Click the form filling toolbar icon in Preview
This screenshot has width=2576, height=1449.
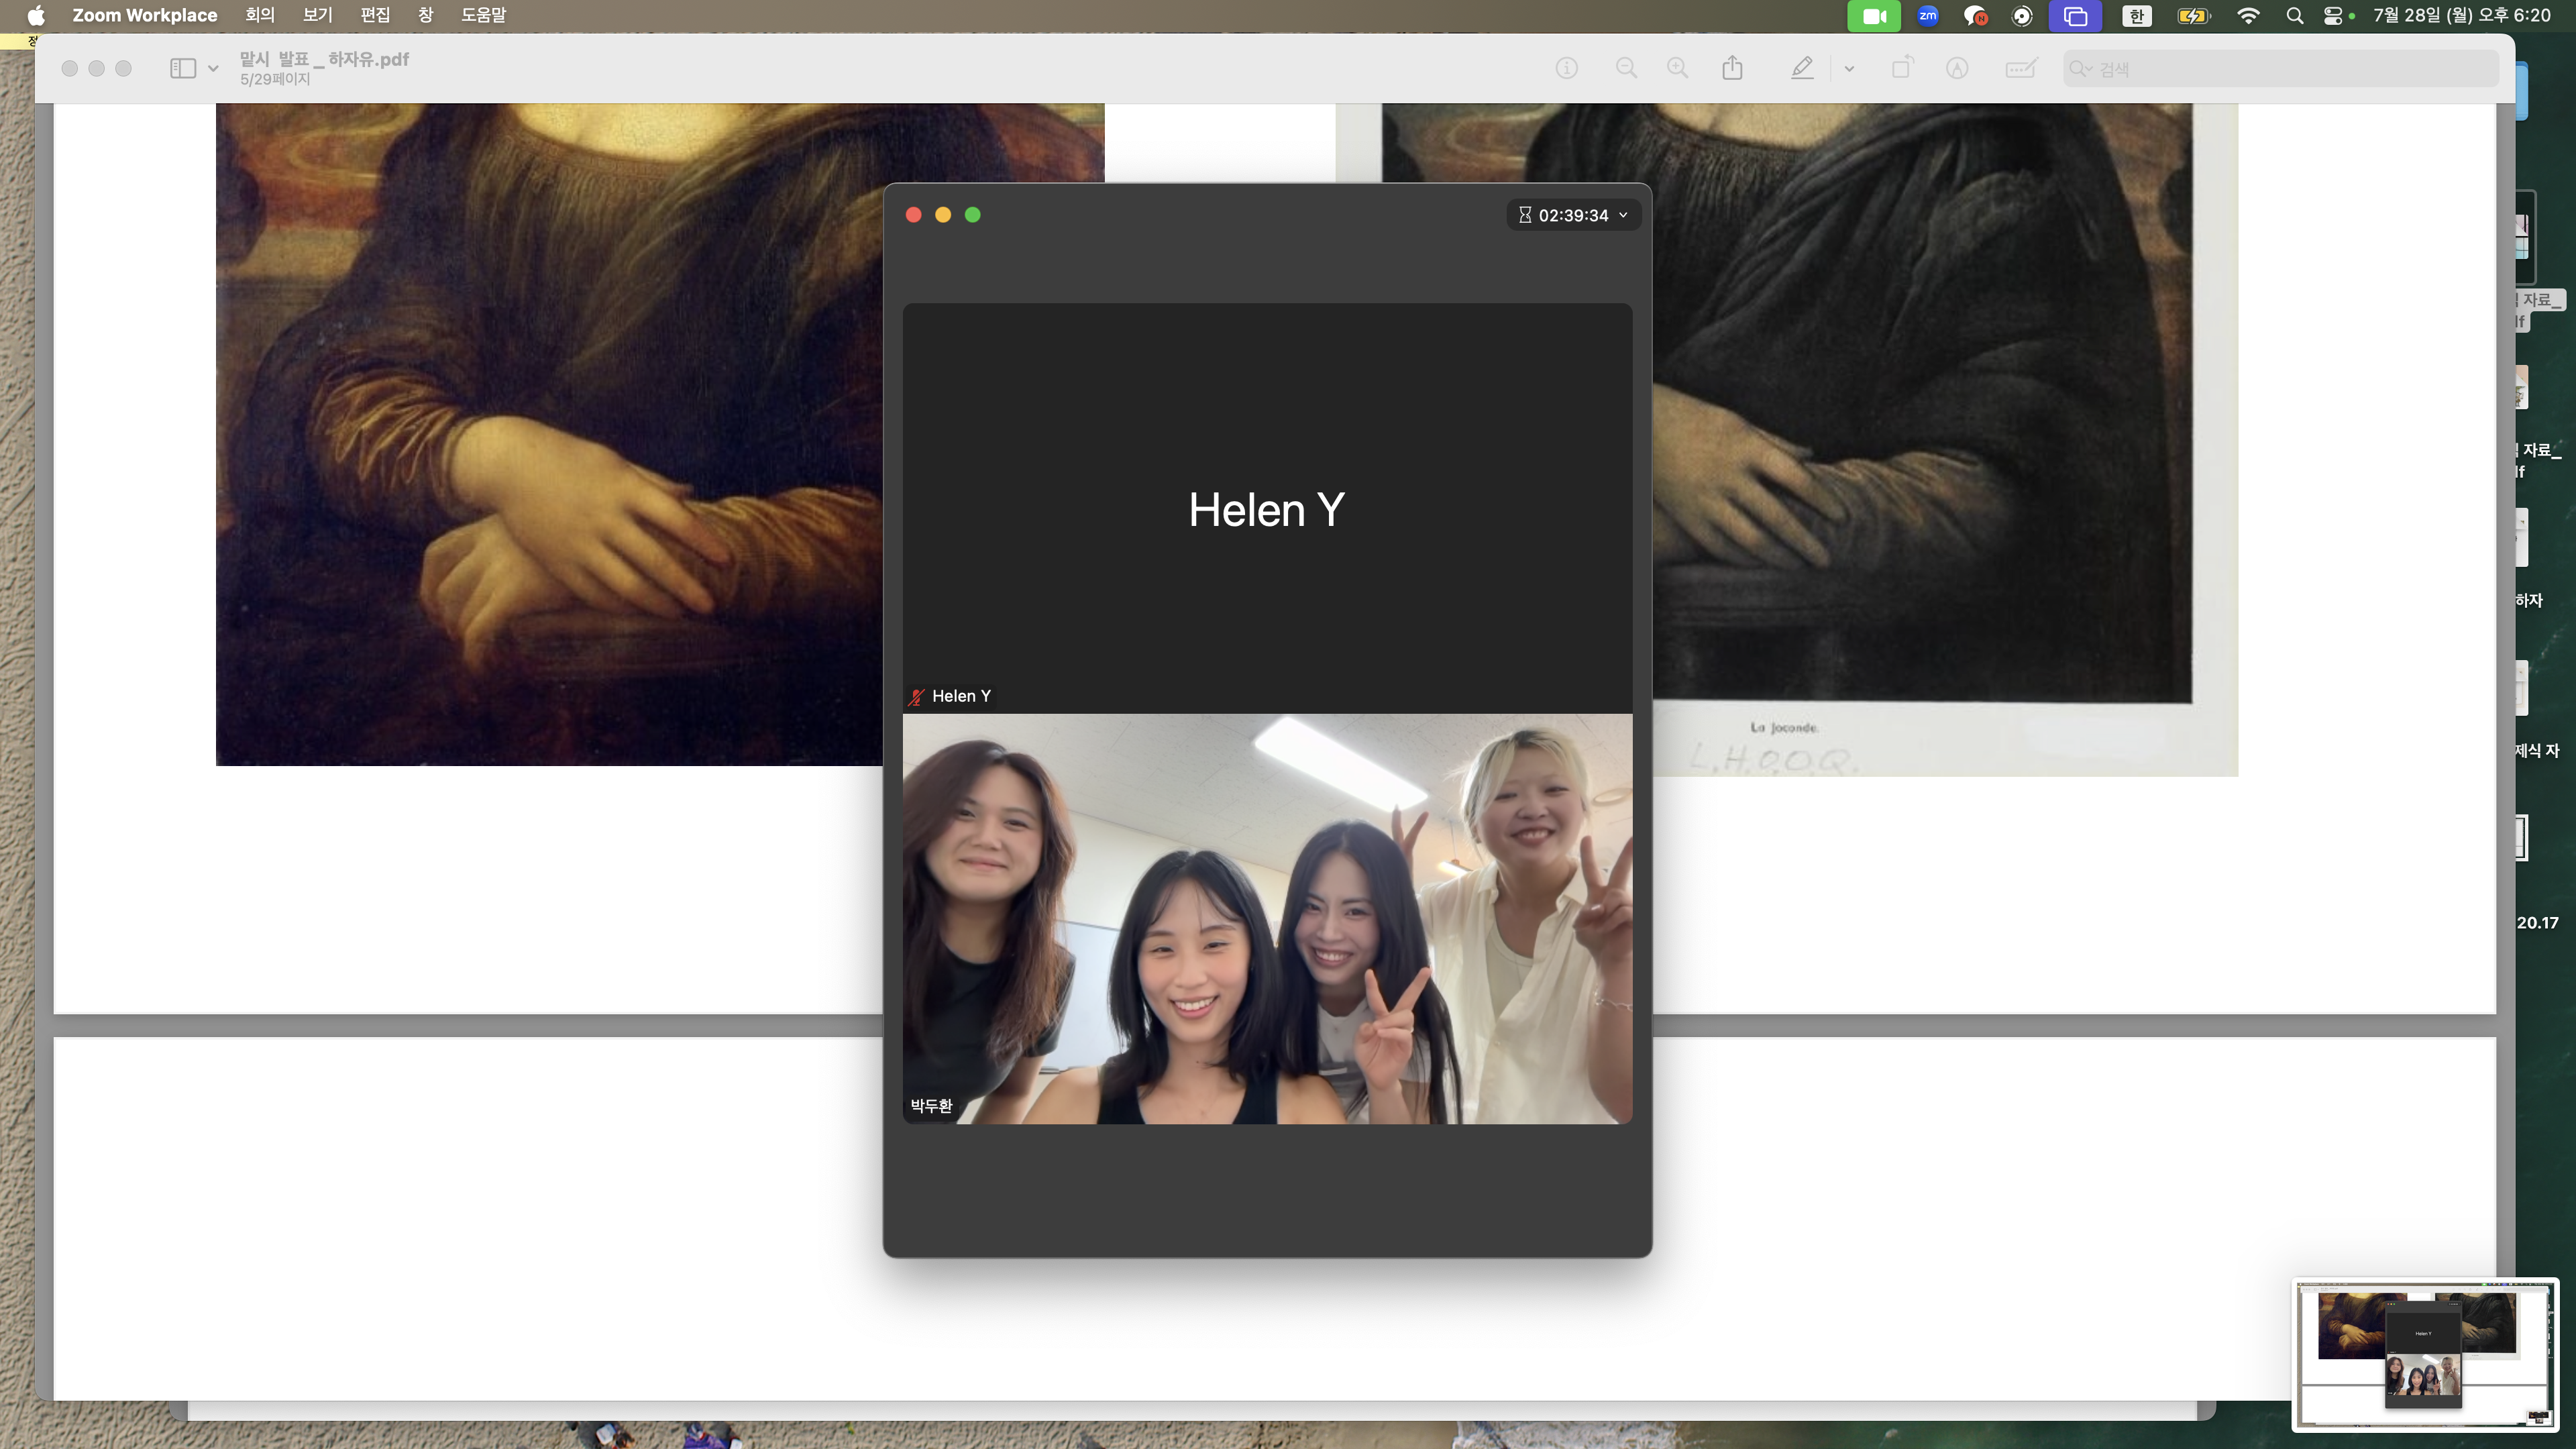coord(2021,68)
